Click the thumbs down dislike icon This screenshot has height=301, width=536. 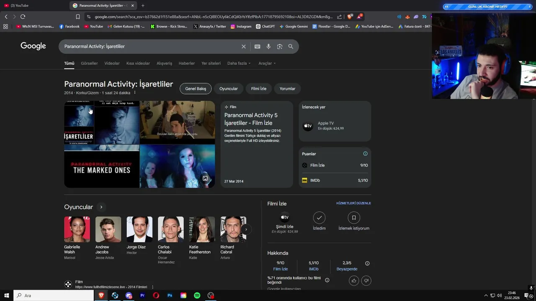point(366,281)
